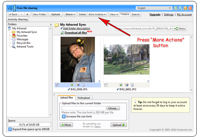Click the green Share button beside URL
Screen dimensions: 199x139
pos(180,29)
